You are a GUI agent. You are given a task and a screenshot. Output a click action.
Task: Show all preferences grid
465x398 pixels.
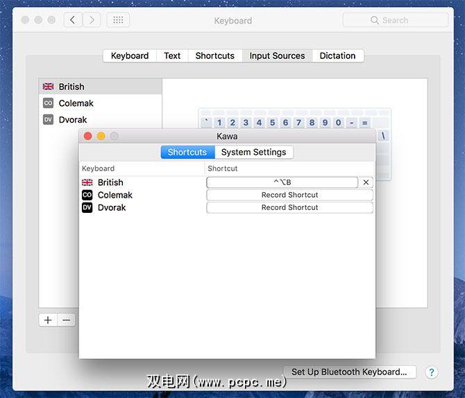point(118,20)
